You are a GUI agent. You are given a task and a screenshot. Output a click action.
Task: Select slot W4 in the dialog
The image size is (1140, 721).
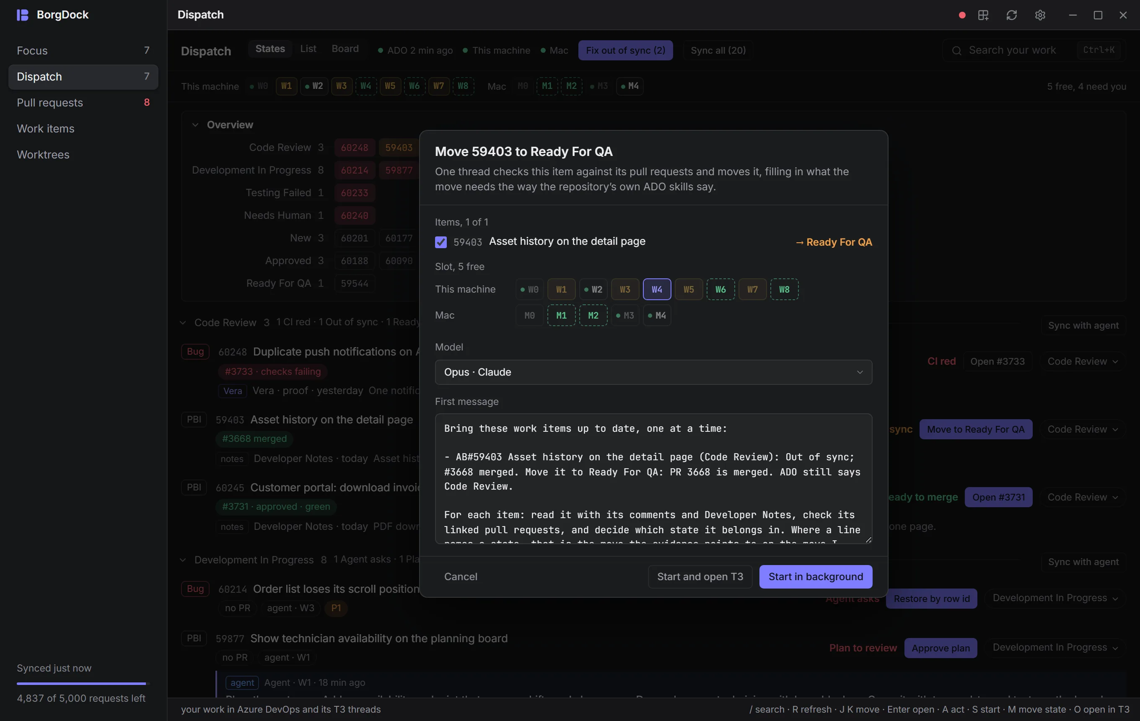pos(657,289)
